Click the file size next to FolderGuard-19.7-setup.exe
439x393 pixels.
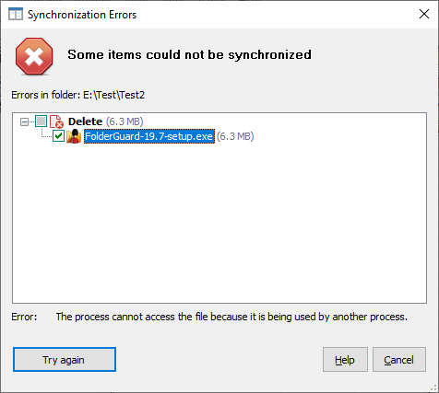235,136
